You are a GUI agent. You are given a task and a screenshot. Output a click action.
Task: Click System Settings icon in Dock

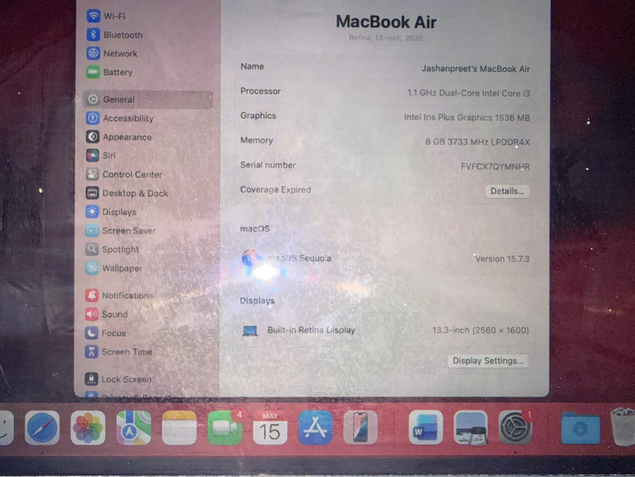tap(515, 428)
